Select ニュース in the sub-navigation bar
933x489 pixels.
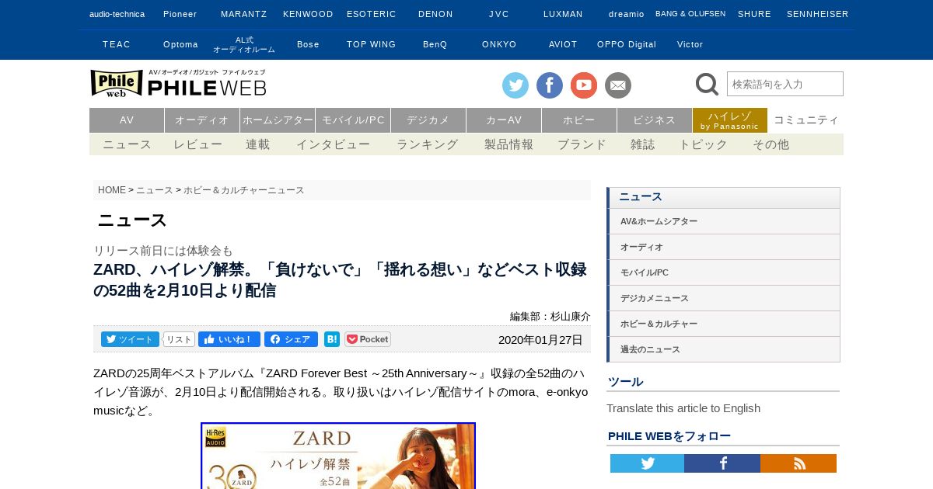point(128,144)
